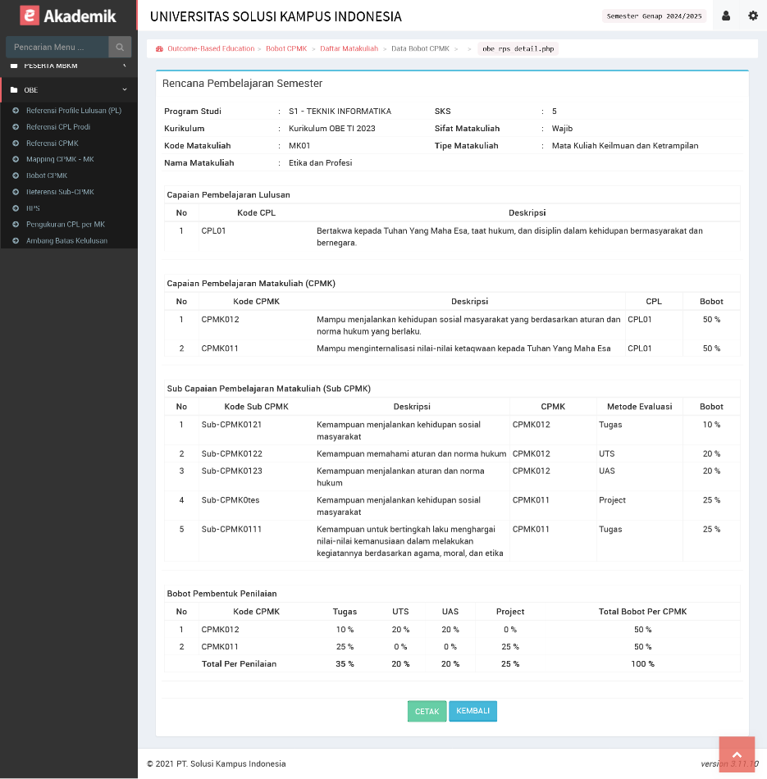Image resolution: width=767 pixels, height=779 pixels.
Task: Click the Akademik logo in the sidebar
Action: click(68, 16)
